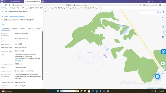Open ЕГРЮЛ/ЕГРИП bookmark
Screen dimensions: 166x93
34,8
